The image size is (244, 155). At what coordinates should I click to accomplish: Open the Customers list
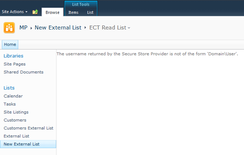tap(15, 120)
